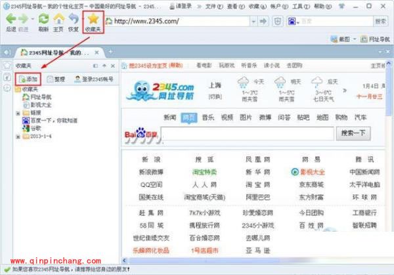Select the history clock icon in left sidebar
Image resolution: width=394 pixels, height=275 pixels.
point(7,88)
